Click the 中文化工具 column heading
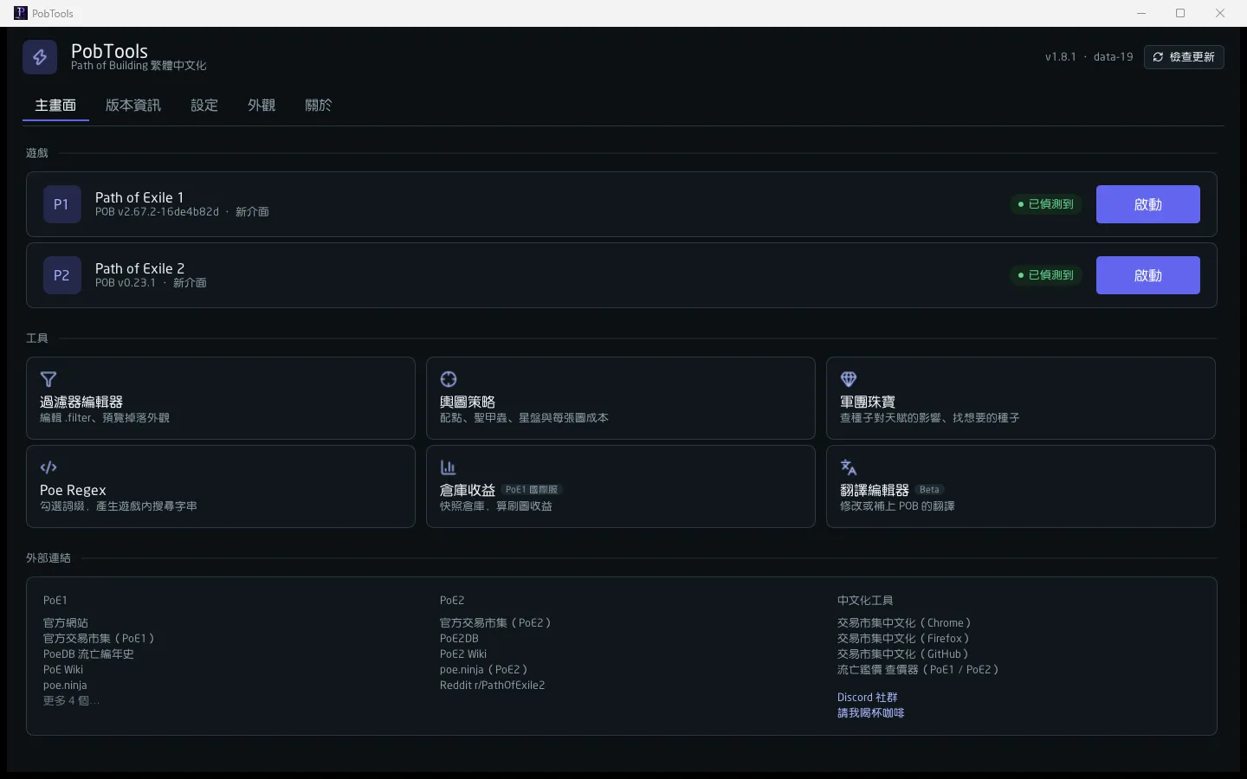This screenshot has width=1247, height=779. click(x=865, y=601)
